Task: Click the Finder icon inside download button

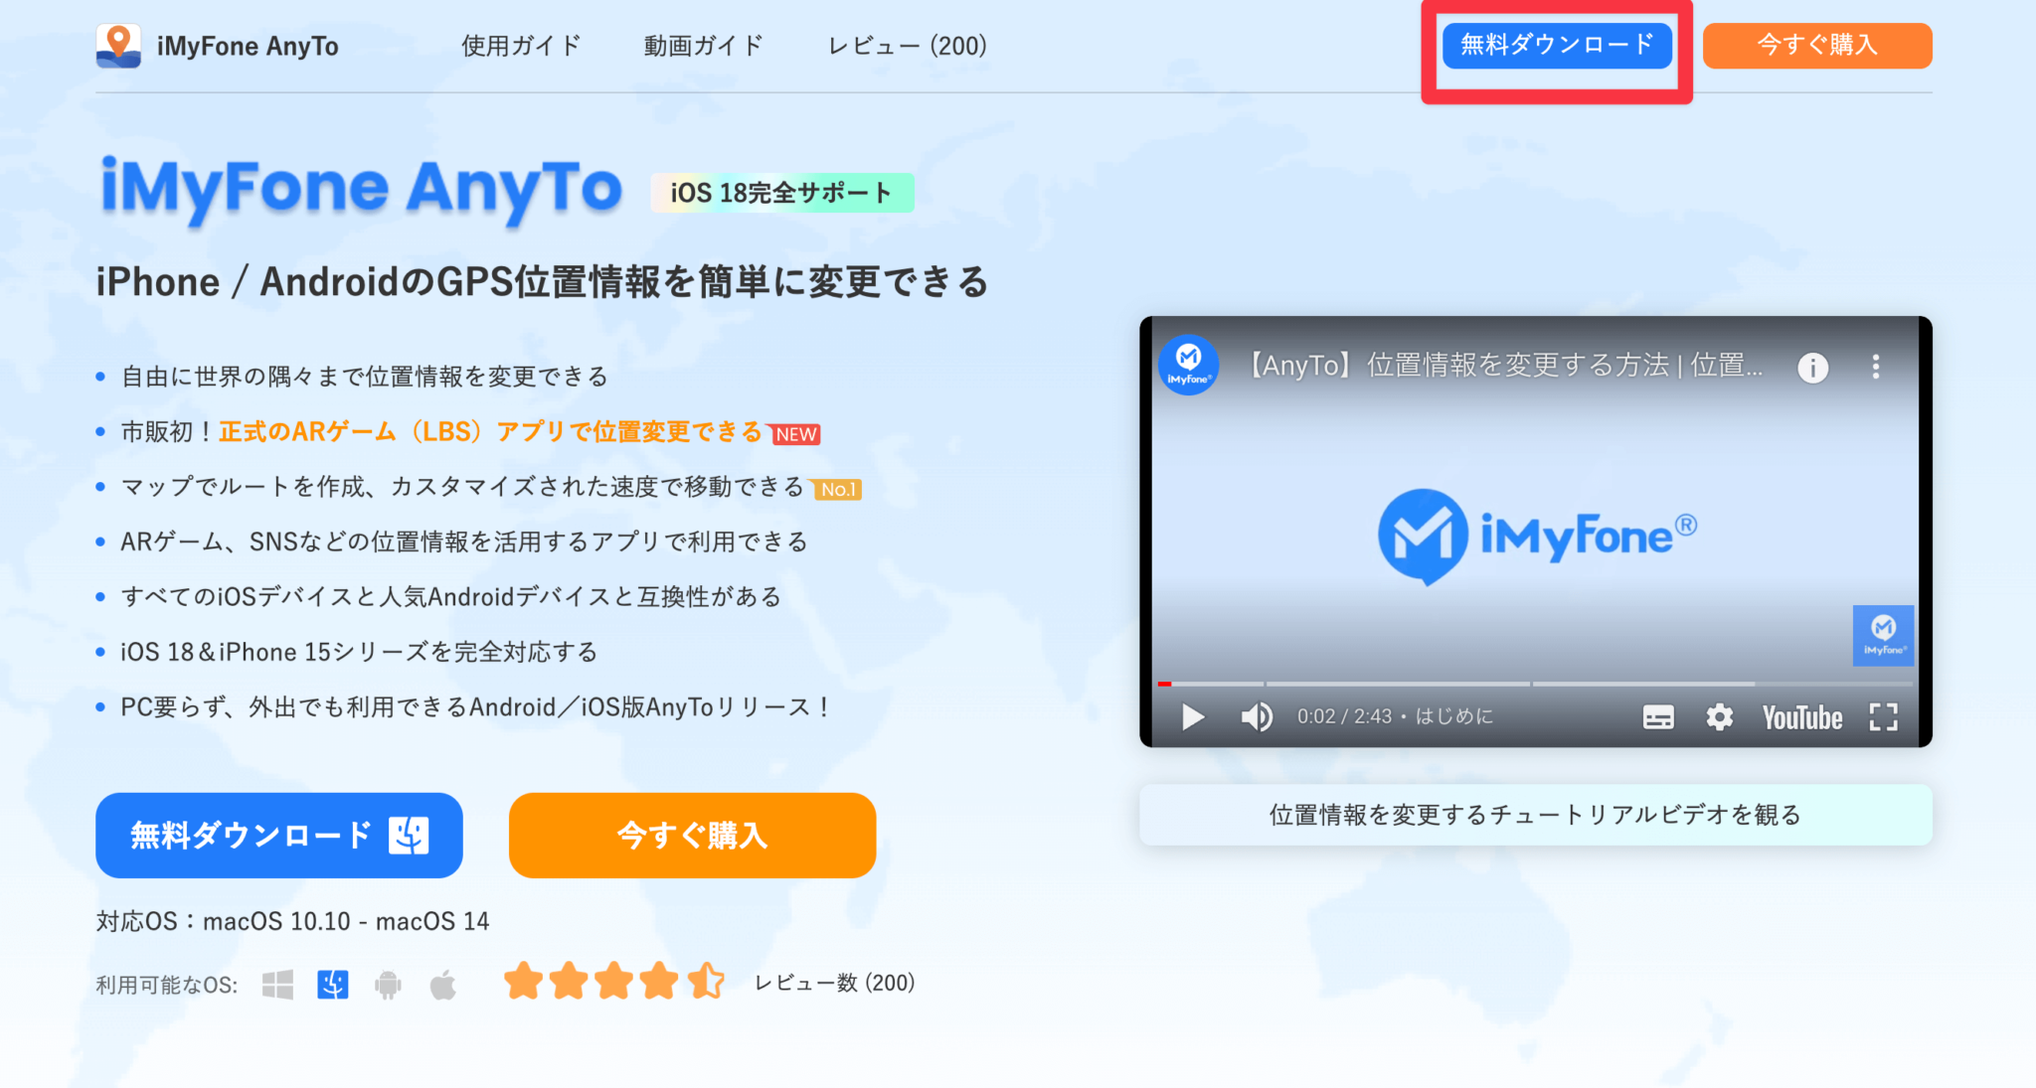Action: [409, 836]
